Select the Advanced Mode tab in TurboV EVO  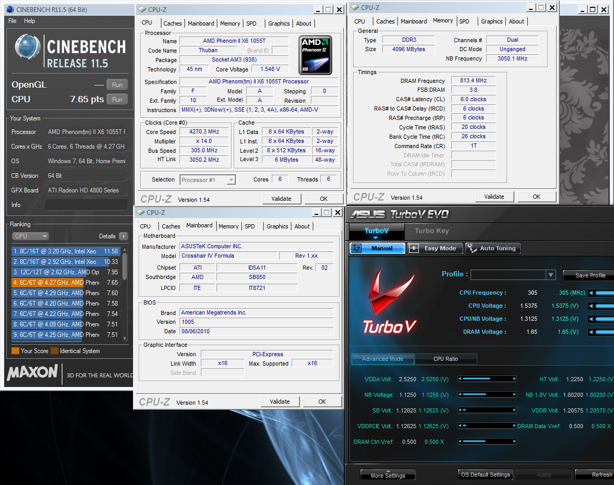tap(382, 359)
